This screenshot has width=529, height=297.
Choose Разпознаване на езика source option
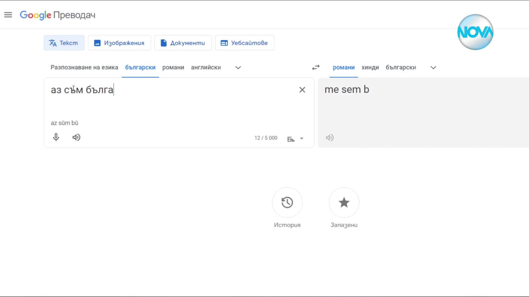click(x=84, y=68)
